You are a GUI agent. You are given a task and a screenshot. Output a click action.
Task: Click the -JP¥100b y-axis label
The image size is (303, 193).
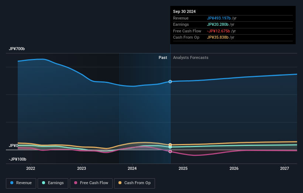pyautogui.click(x=17, y=159)
